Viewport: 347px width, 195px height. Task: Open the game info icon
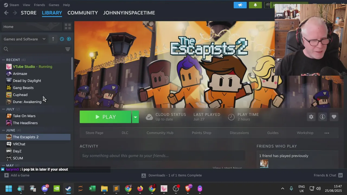pos(323,117)
